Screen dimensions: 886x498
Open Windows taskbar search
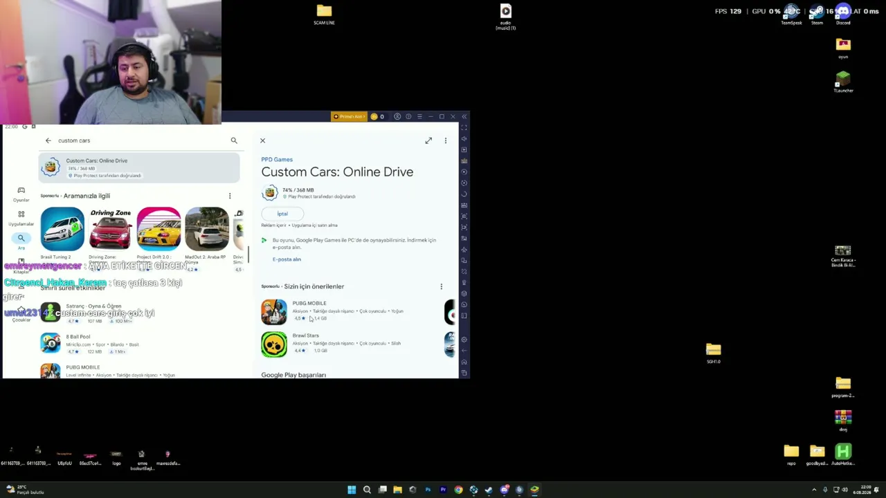pos(367,490)
